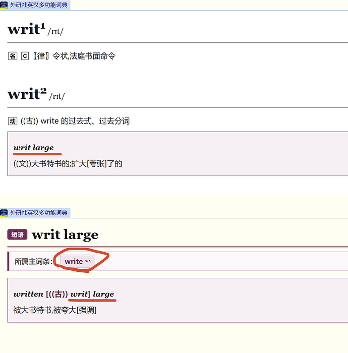Select the writ² headword
Screen dimensions: 348x353
(27, 94)
